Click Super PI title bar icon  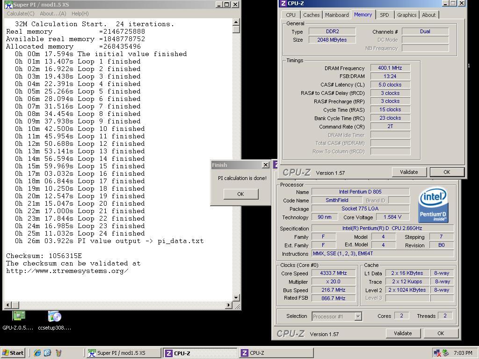[8, 5]
